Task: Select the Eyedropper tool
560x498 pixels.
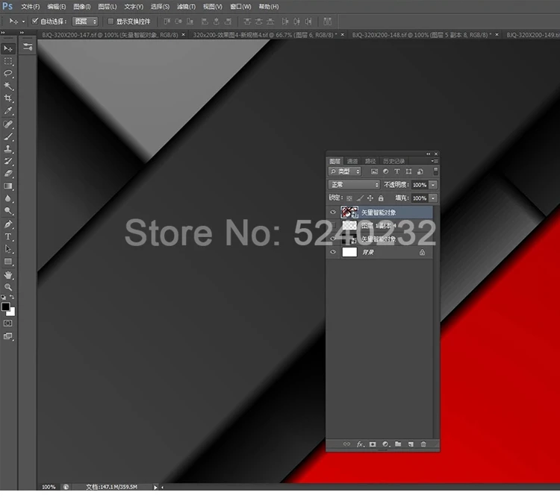Action: (8, 110)
